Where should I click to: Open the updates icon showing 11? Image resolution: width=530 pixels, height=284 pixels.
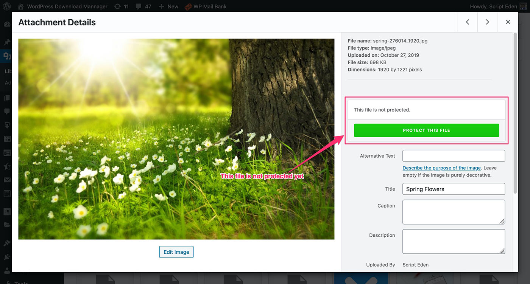click(121, 6)
